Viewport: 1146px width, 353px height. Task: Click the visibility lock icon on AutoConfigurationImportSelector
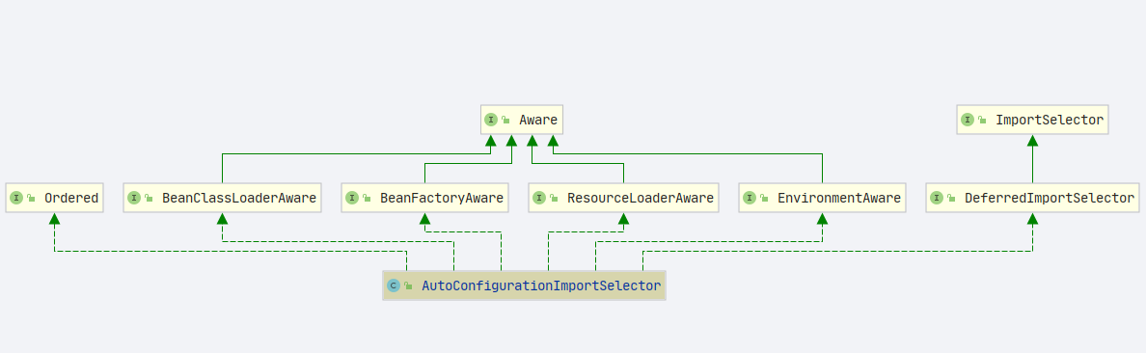tap(408, 286)
